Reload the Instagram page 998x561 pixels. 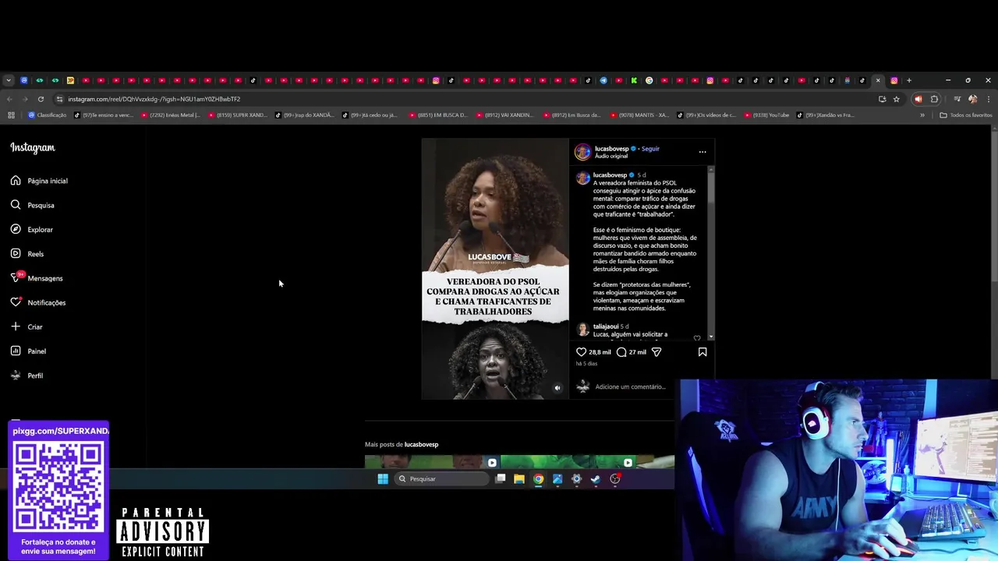[x=41, y=99]
